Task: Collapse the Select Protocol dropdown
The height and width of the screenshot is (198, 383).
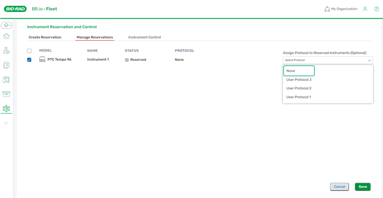Action: 328,60
